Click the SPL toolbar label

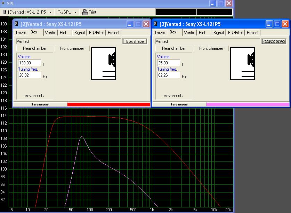click(x=67, y=12)
